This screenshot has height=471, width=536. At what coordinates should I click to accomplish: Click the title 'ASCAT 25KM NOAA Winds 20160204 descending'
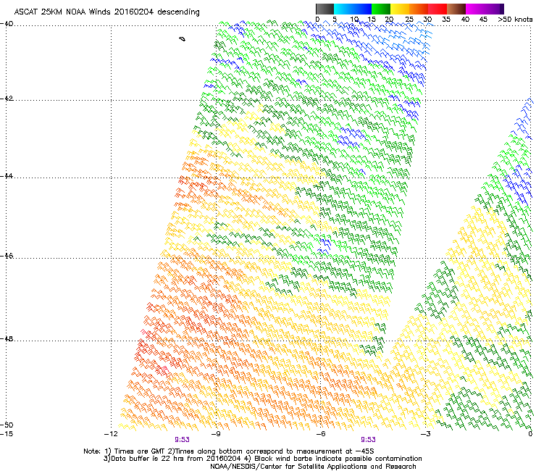106,12
